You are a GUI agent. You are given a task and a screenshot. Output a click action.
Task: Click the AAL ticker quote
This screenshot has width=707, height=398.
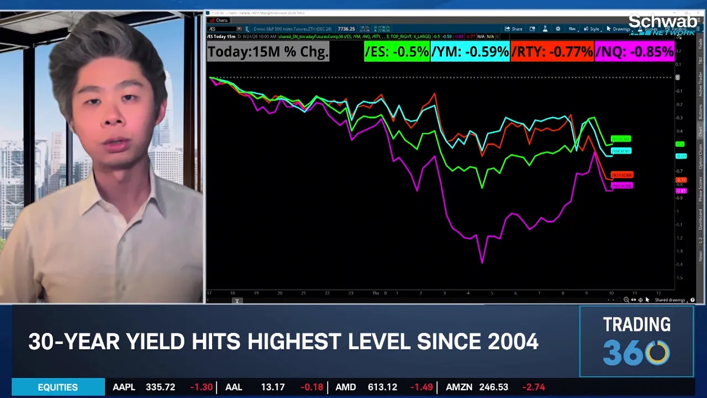point(274,387)
